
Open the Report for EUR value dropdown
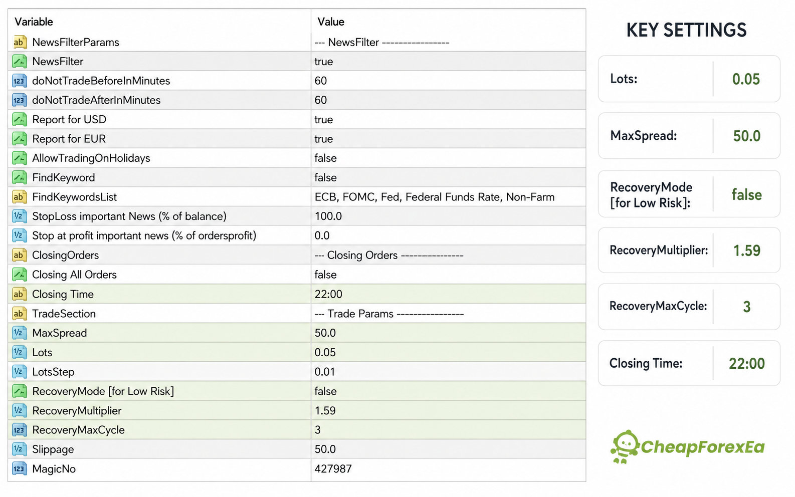click(x=448, y=139)
